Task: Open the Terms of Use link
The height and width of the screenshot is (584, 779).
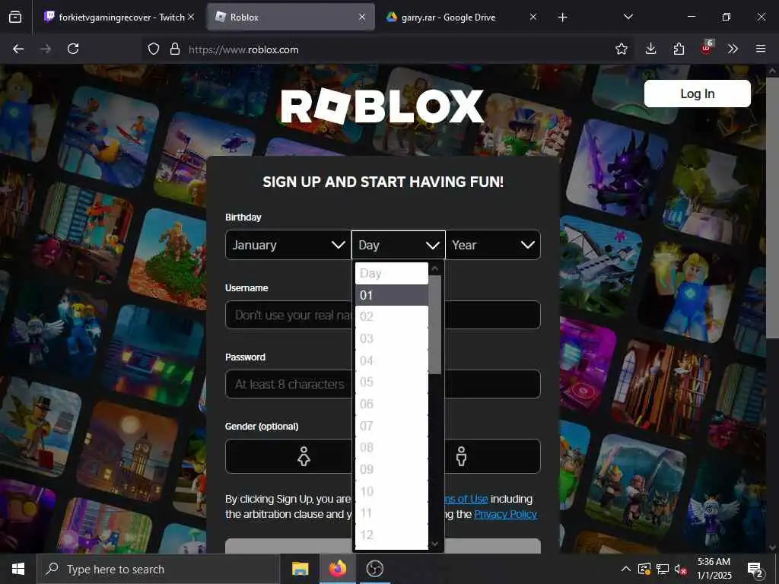Action: [x=466, y=499]
